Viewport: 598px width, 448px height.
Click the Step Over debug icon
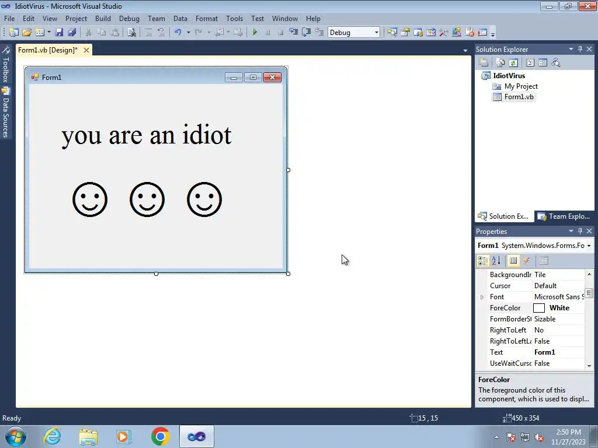point(306,33)
